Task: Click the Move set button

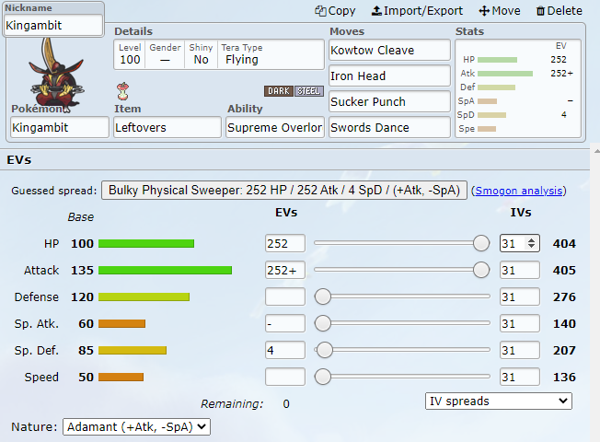Action: click(500, 11)
